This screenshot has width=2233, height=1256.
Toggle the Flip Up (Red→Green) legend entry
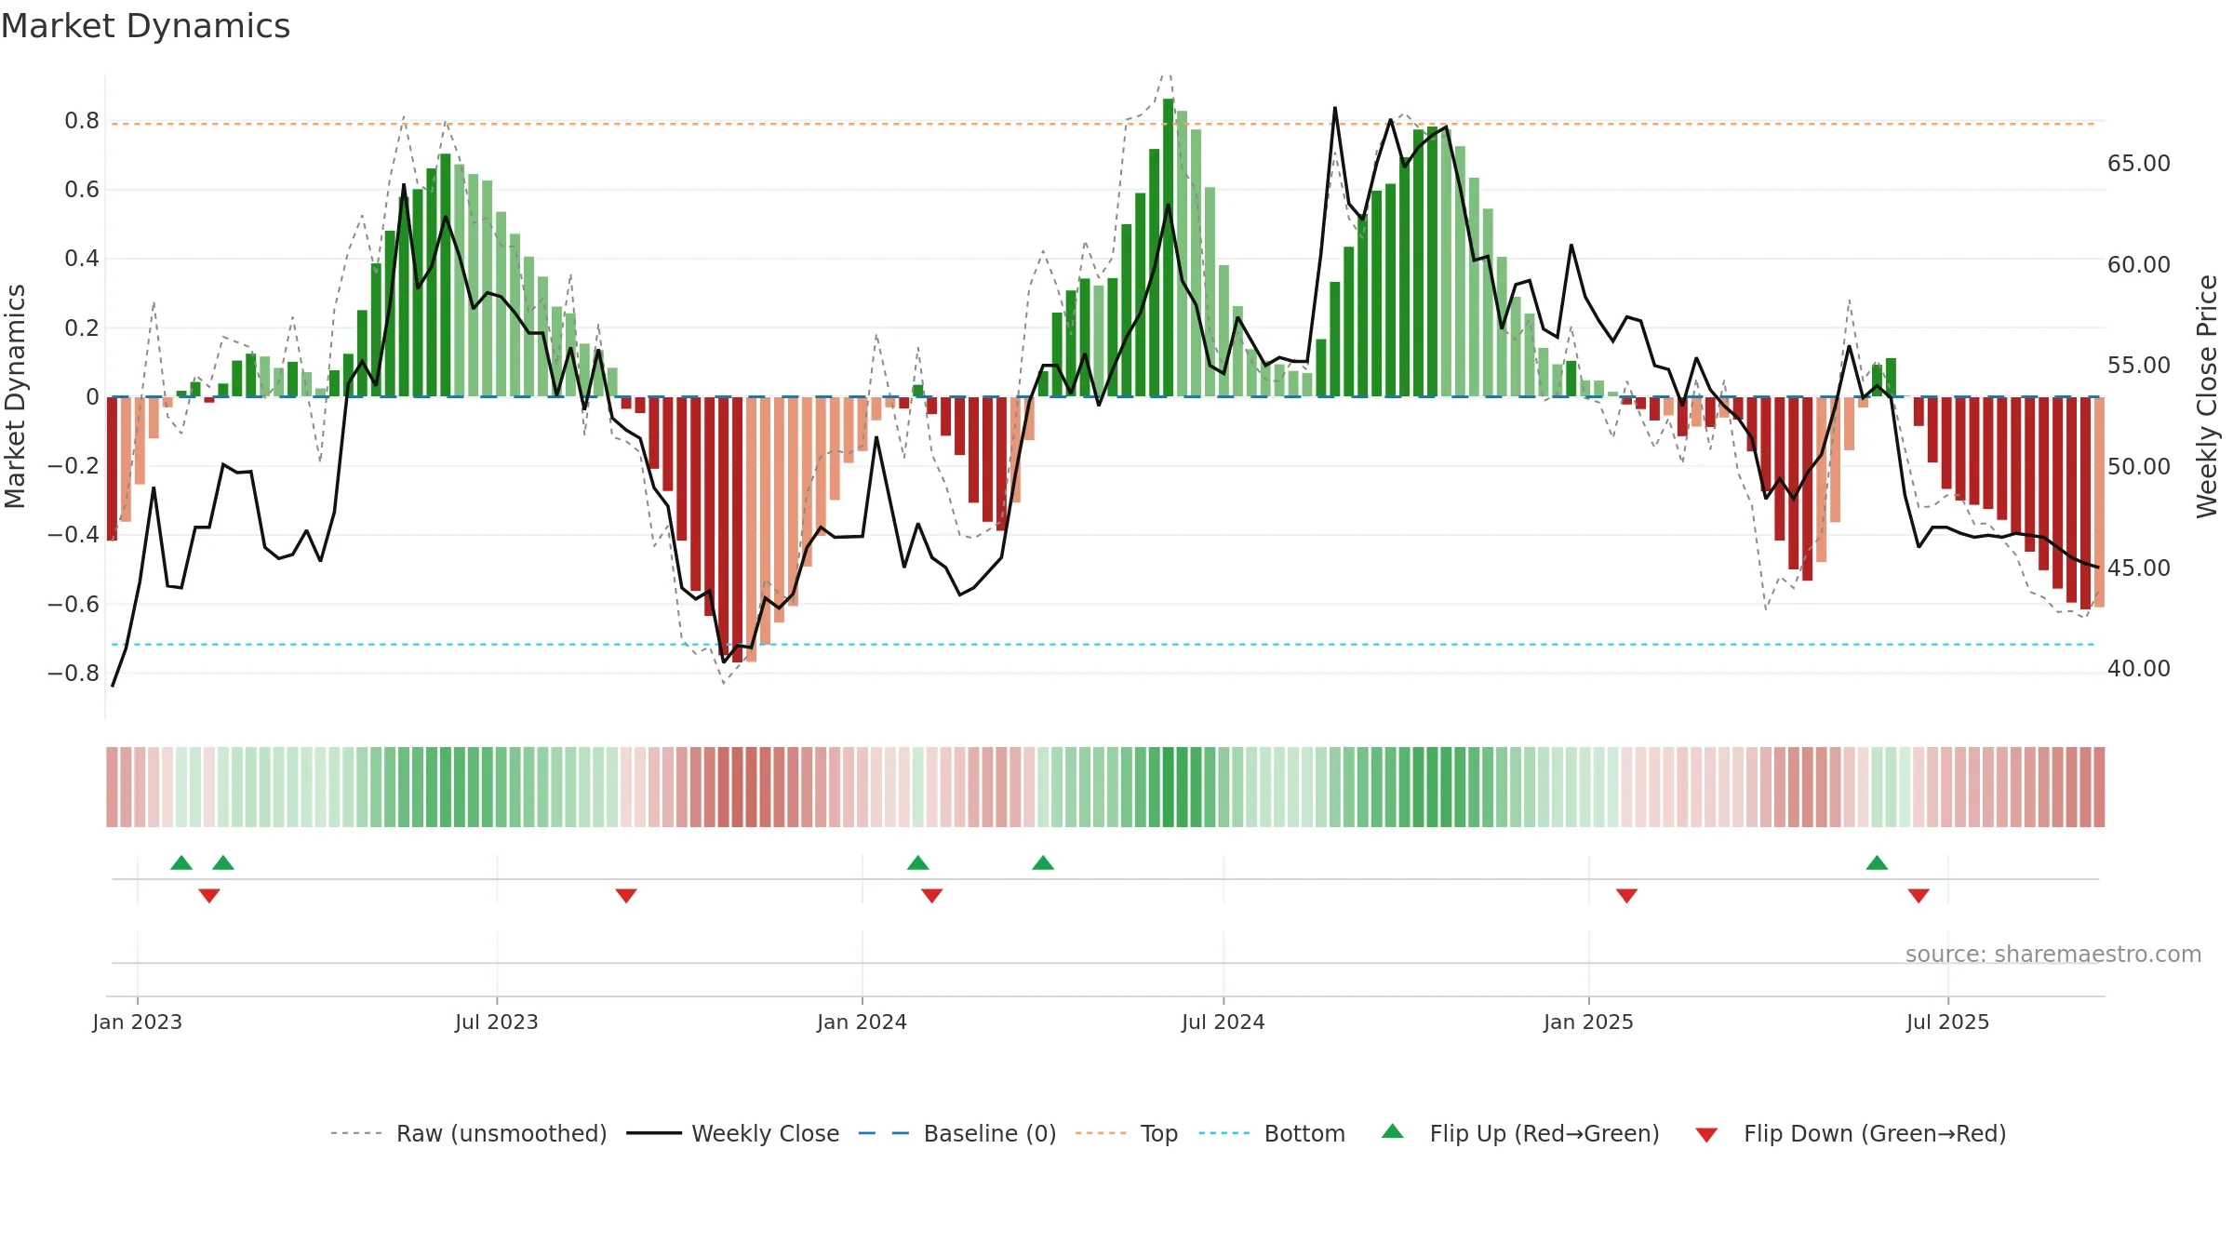pos(1520,1133)
